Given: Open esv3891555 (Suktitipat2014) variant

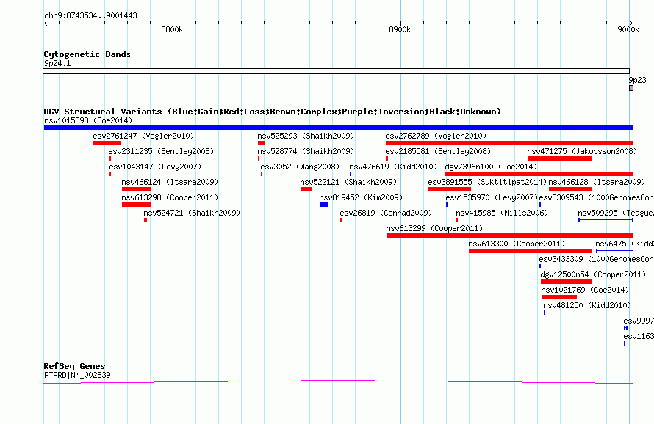Looking at the screenshot, I should pos(487,182).
